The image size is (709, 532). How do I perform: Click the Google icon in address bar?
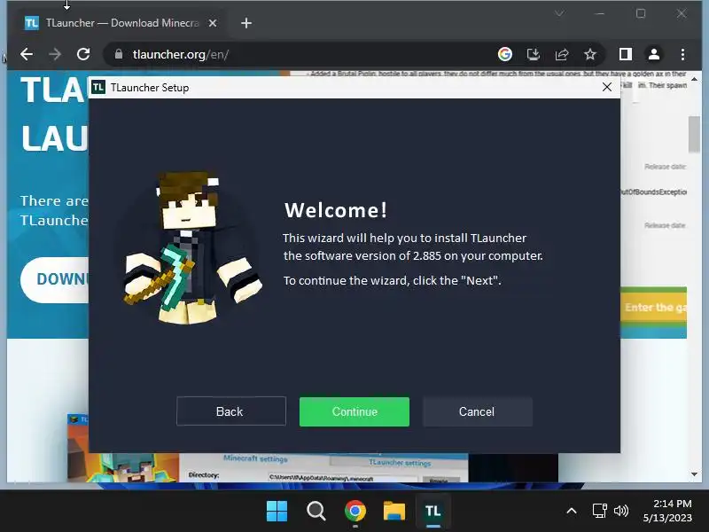tap(504, 54)
